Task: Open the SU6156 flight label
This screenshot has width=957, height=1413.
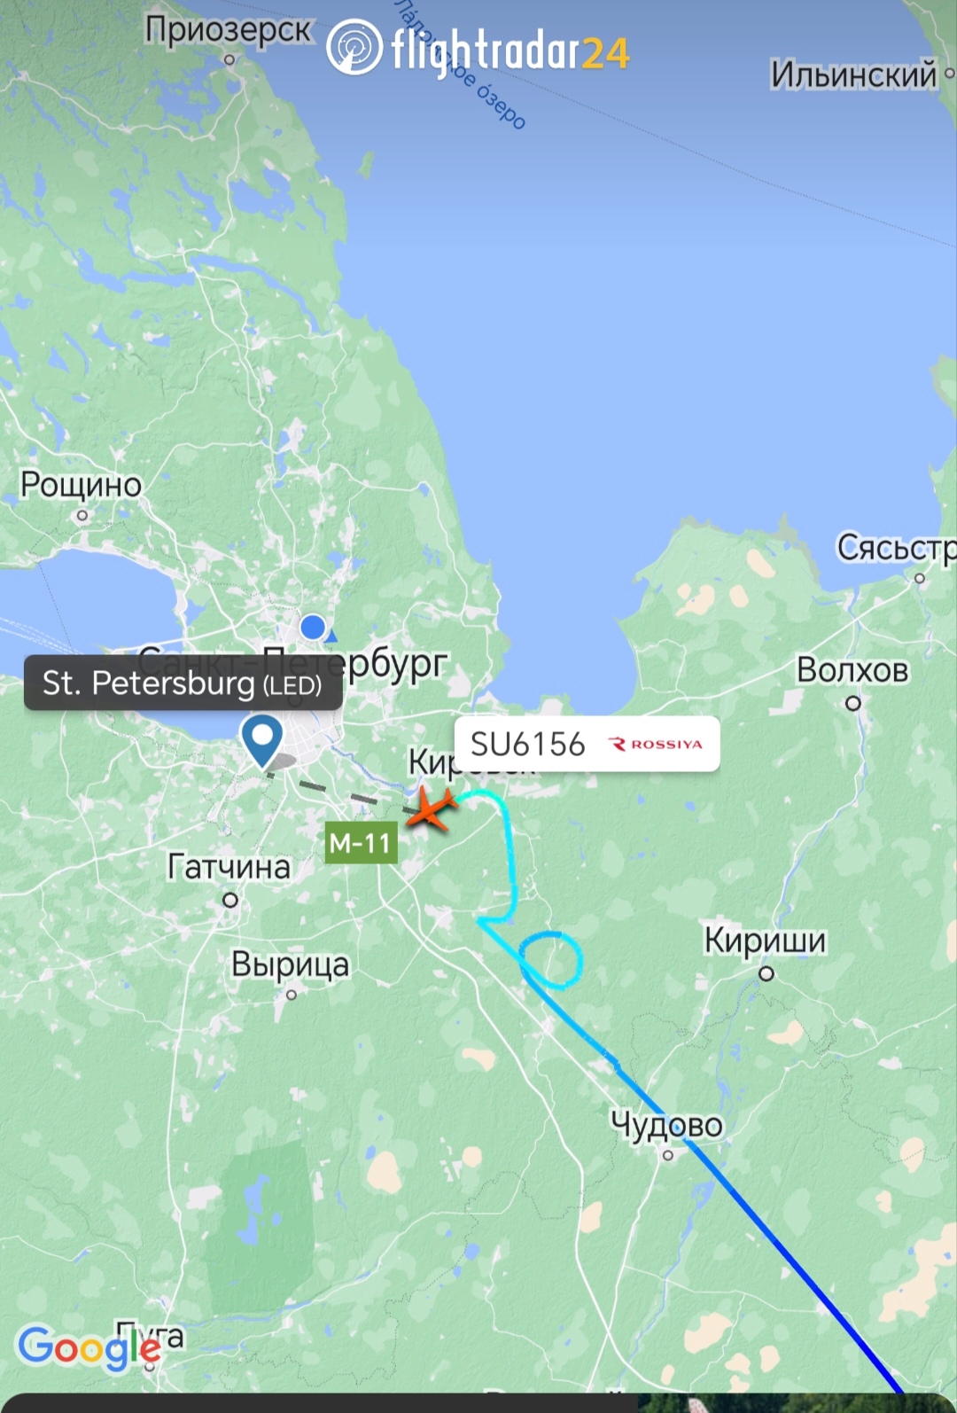Action: click(587, 744)
